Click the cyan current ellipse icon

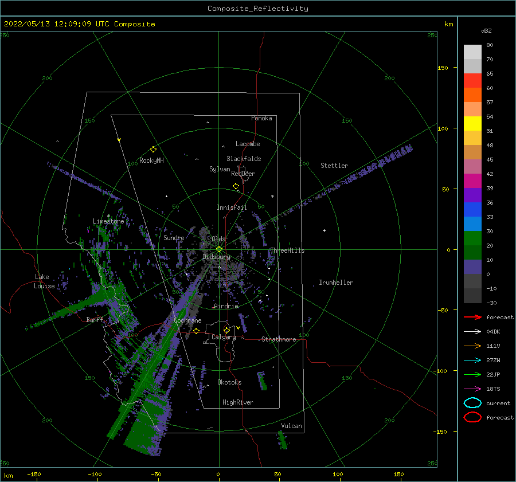pos(472,403)
